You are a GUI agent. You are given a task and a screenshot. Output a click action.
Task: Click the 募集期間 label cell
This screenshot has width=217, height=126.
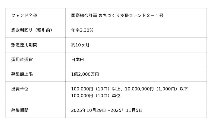pyautogui.click(x=20, y=110)
